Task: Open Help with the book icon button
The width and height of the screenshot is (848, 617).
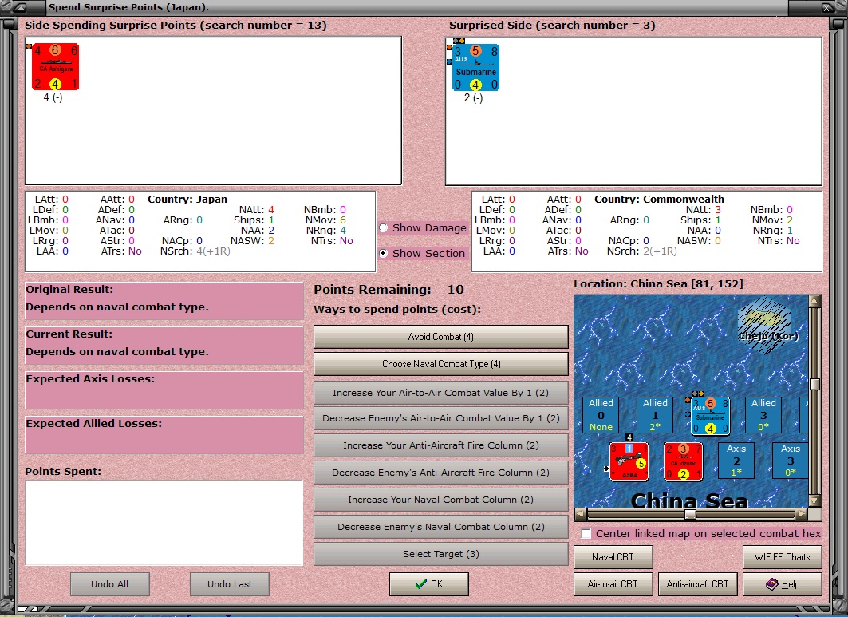Action: 783,584
